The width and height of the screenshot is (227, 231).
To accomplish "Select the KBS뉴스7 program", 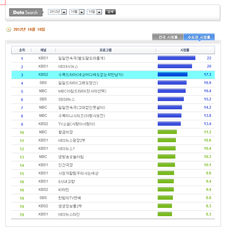I will (67, 149).
